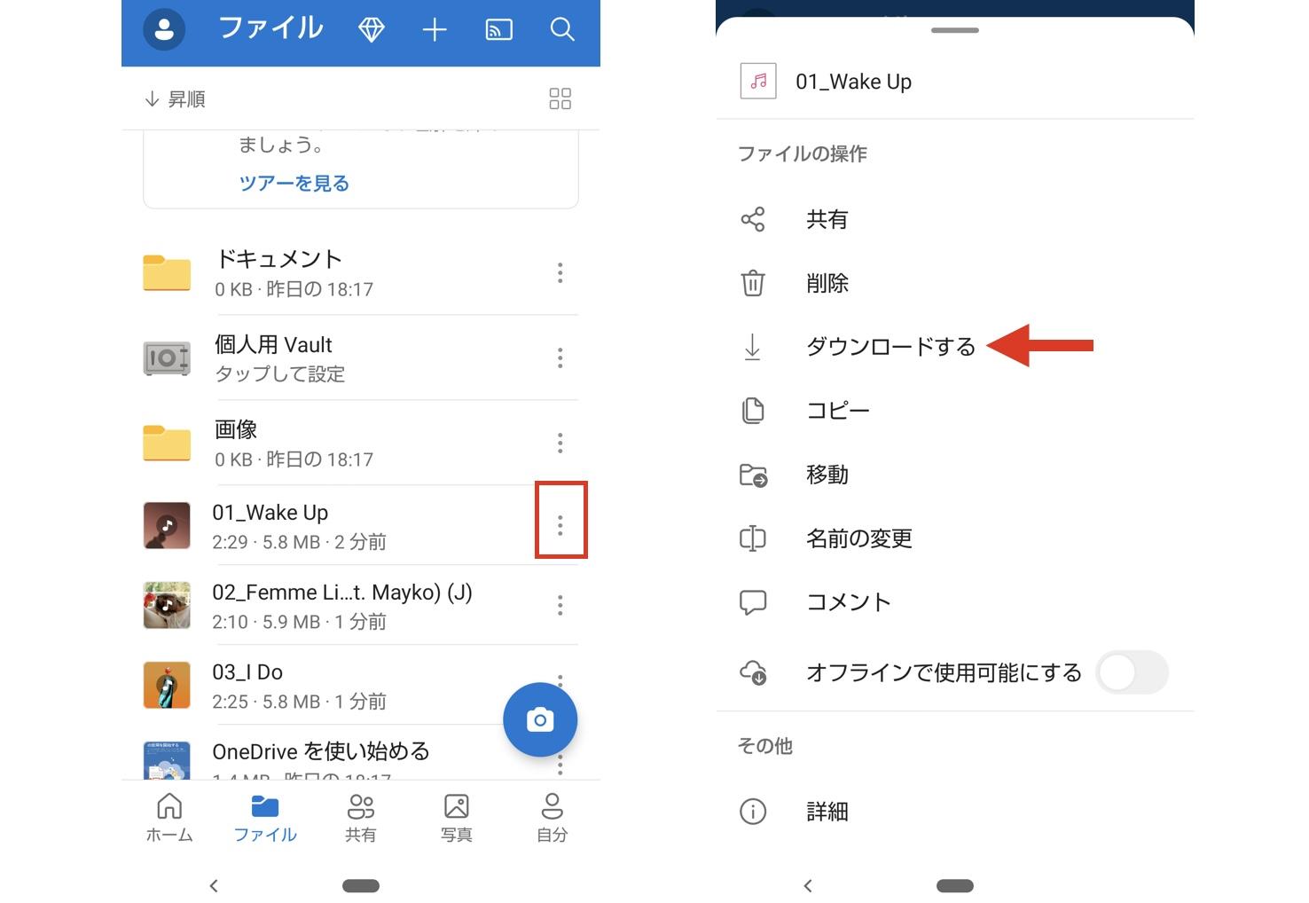
Task: Switch to the ファイル tab
Action: (x=265, y=817)
